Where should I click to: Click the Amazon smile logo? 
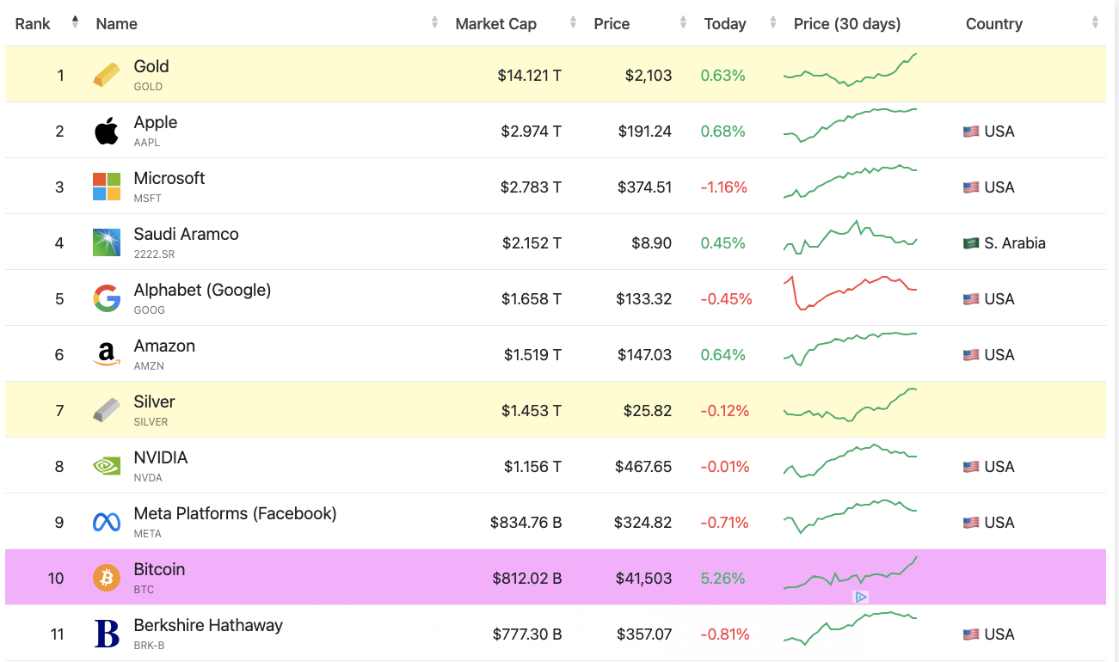pos(105,353)
